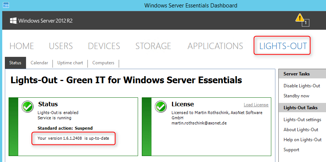Image resolution: width=326 pixels, height=162 pixels.
Task: Select the LIGHTS-OUT section
Action: (283, 46)
